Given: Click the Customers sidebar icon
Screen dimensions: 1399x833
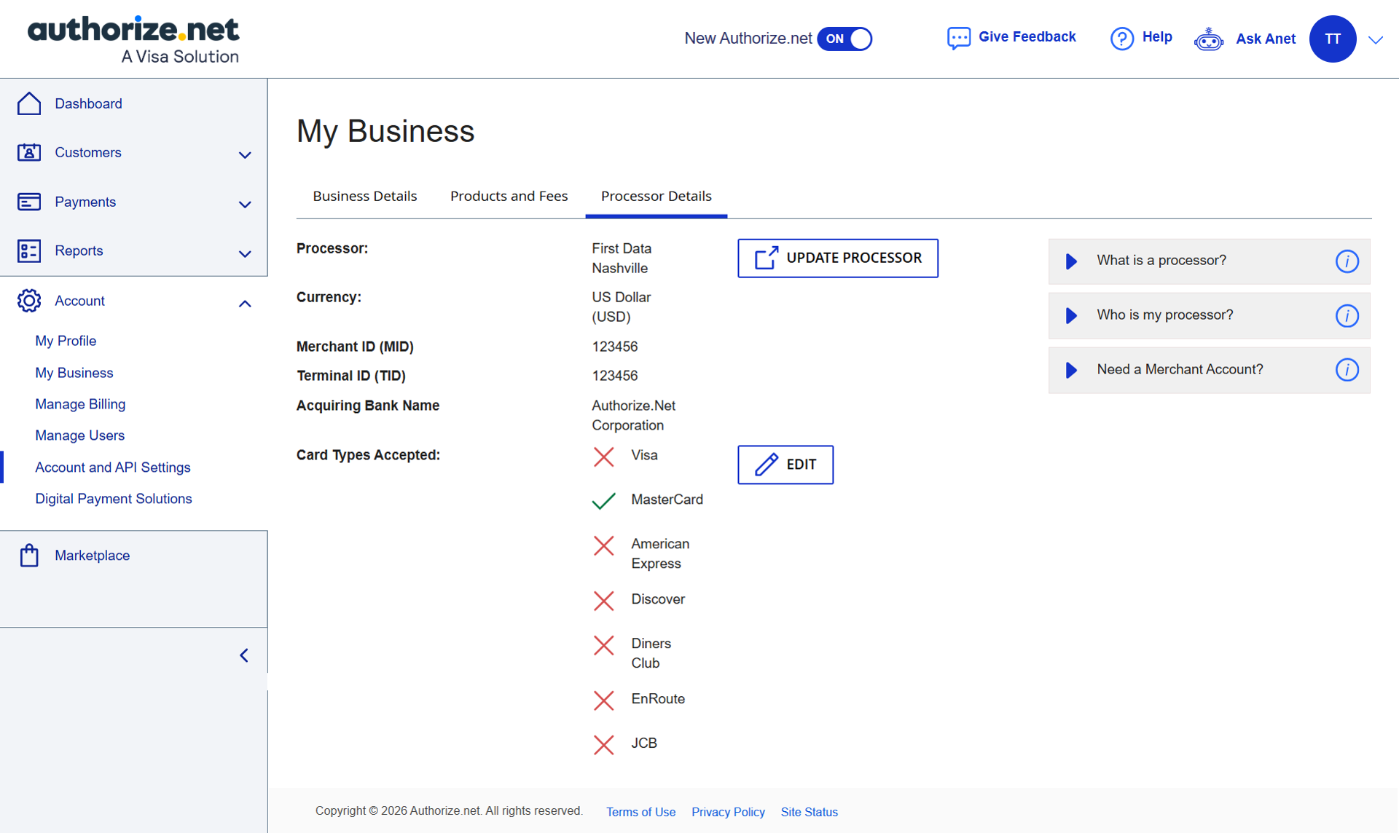Looking at the screenshot, I should coord(29,152).
